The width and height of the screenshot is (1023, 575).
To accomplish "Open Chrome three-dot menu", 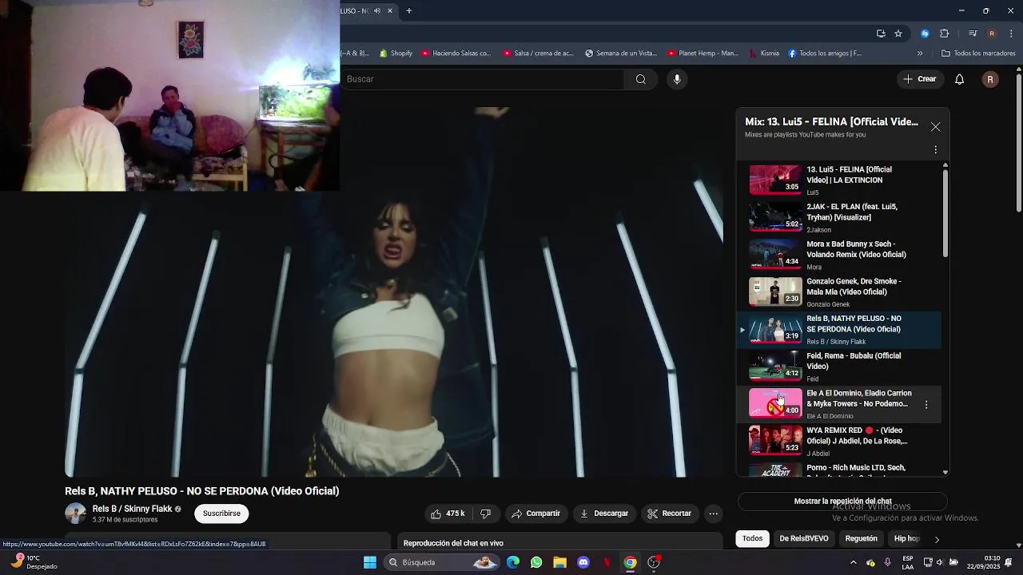I will (x=1012, y=34).
